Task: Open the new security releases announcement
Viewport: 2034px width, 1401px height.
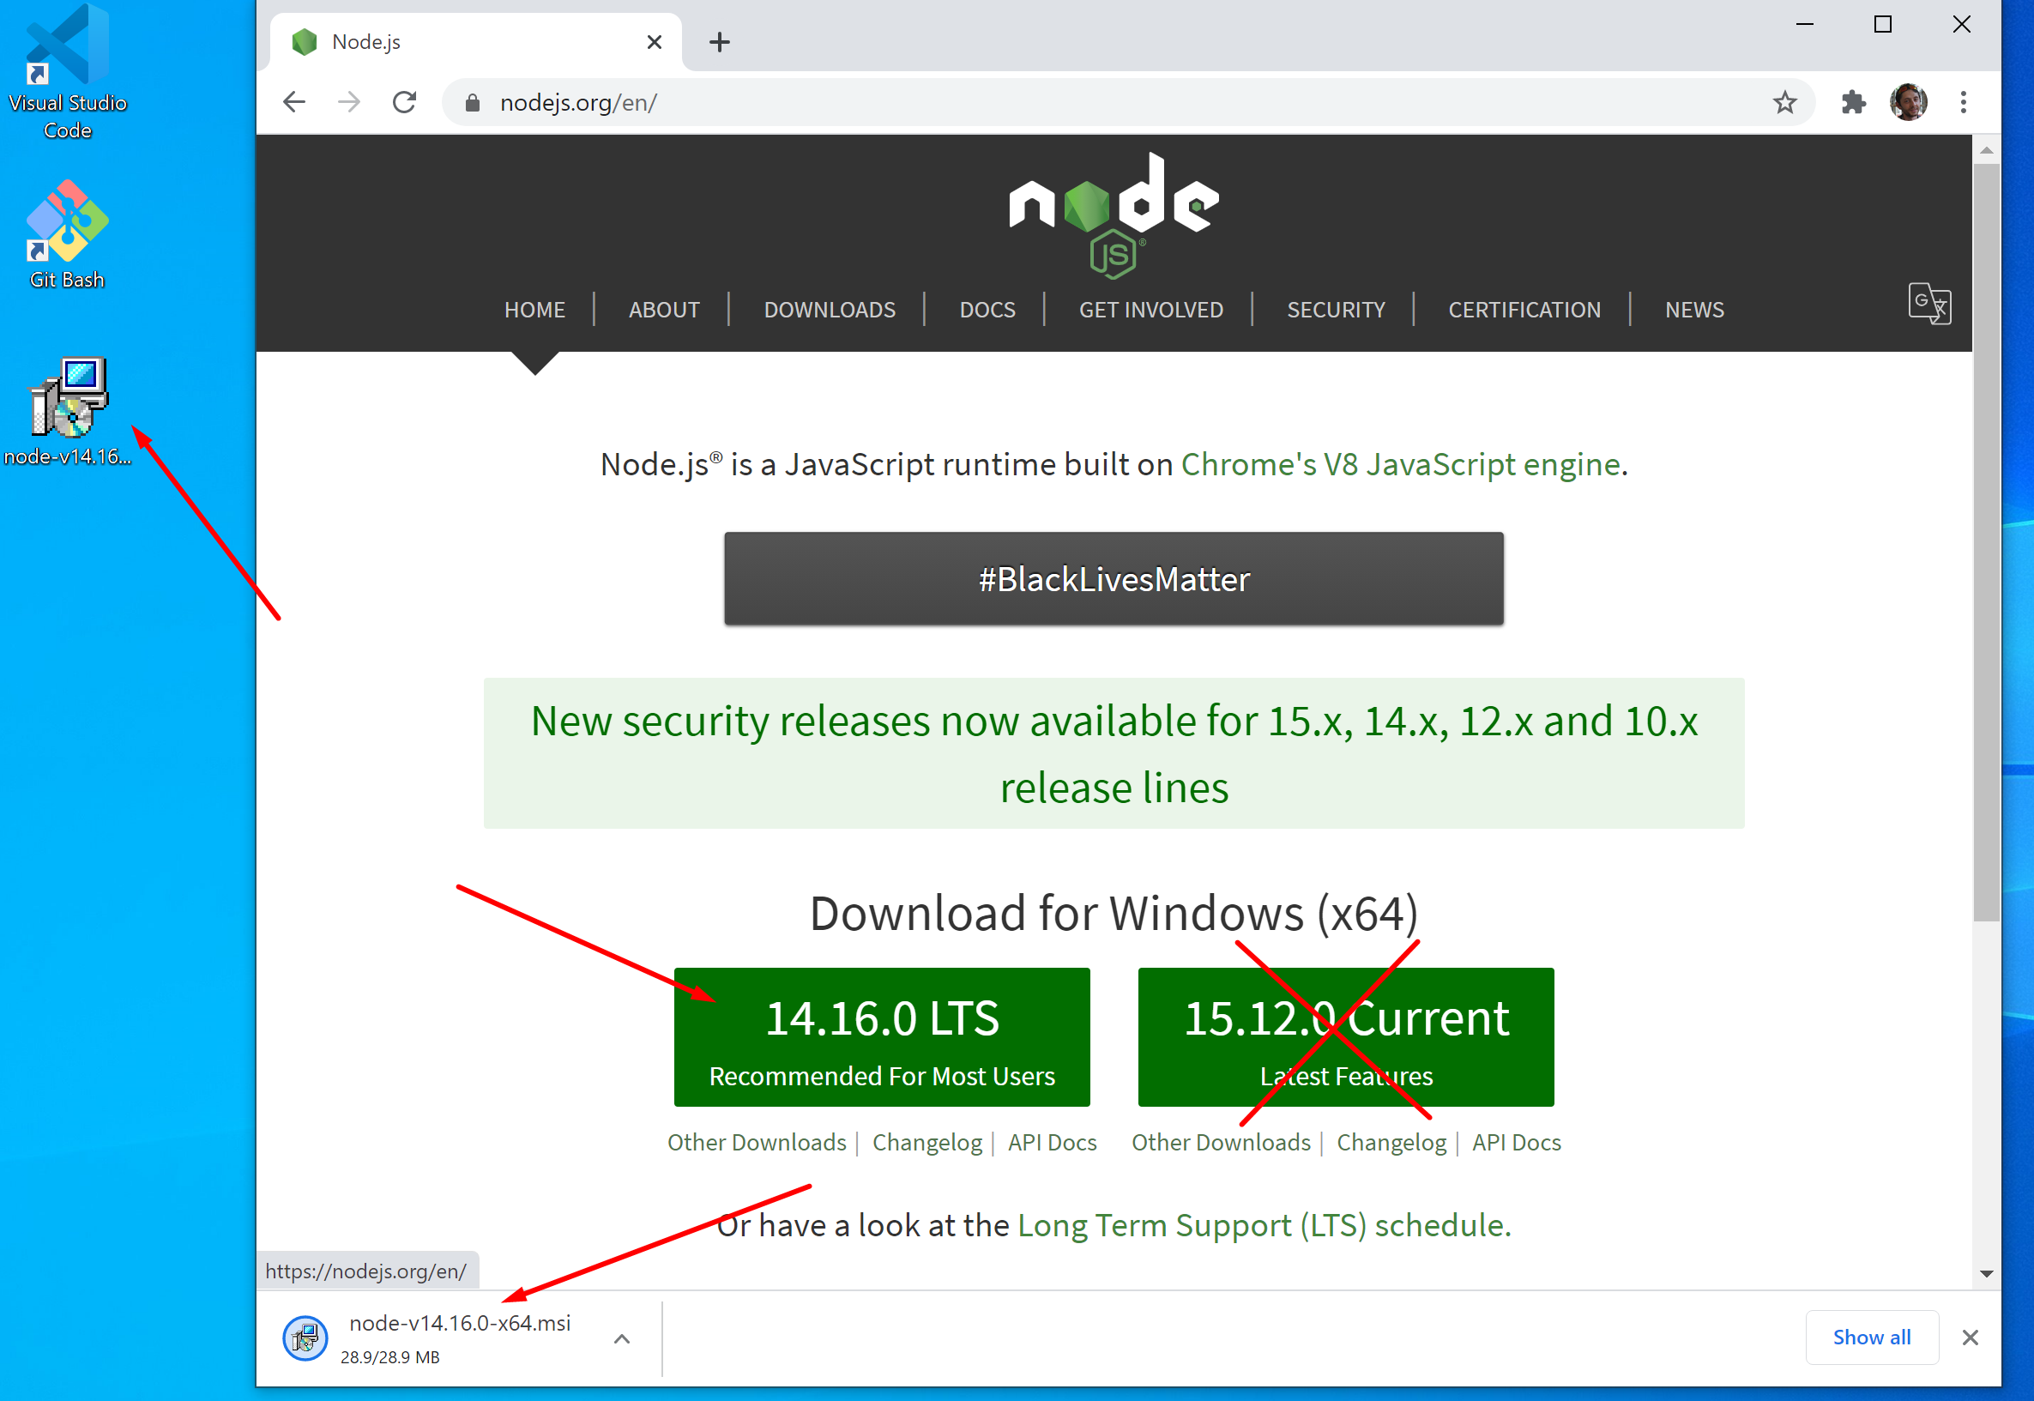Action: coord(1114,753)
